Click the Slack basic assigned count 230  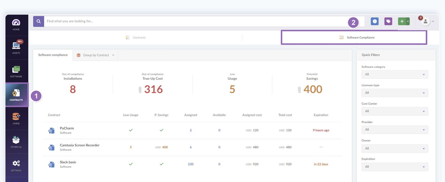coord(191,164)
